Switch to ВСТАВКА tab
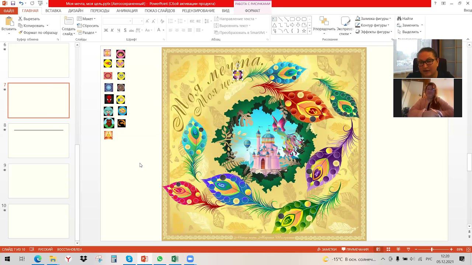This screenshot has width=472, height=265. click(53, 11)
